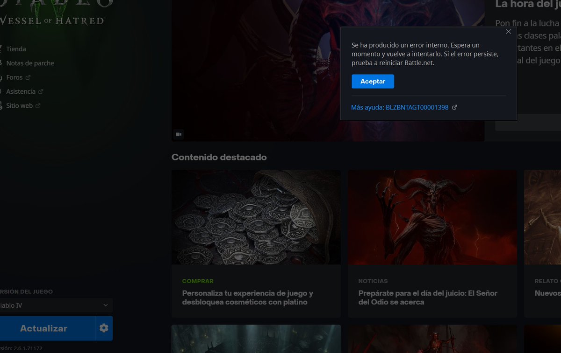
Task: Click external link icon next to Foros
Action: (x=28, y=77)
